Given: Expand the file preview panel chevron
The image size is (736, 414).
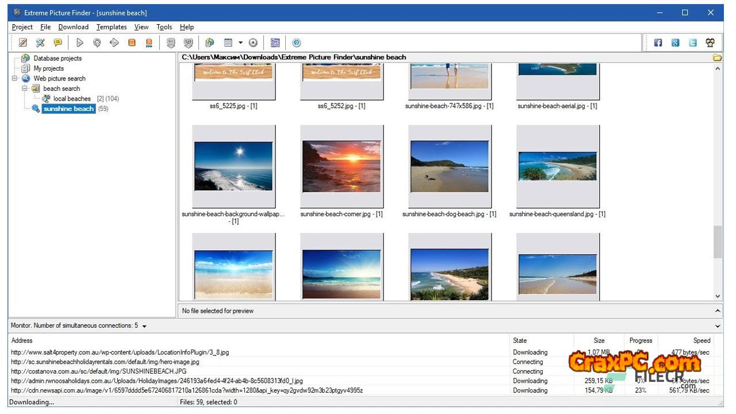Looking at the screenshot, I should [718, 311].
